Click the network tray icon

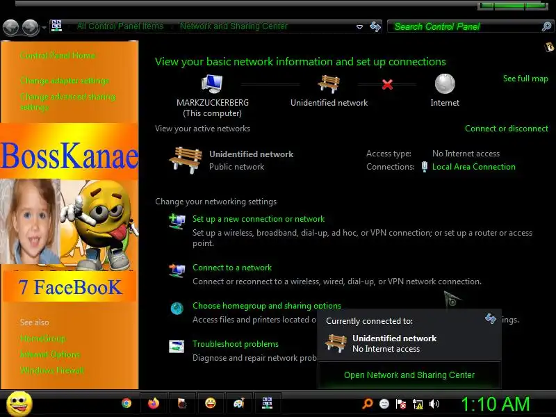click(418, 404)
